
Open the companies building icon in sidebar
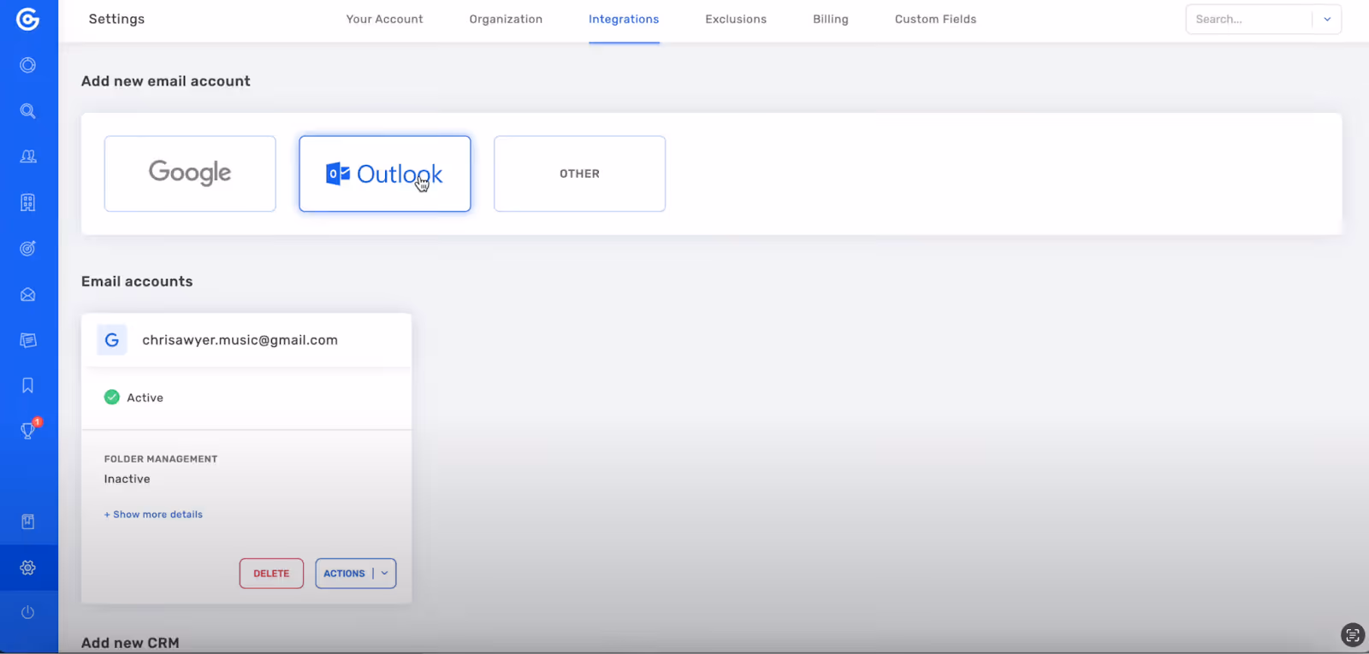click(x=28, y=203)
